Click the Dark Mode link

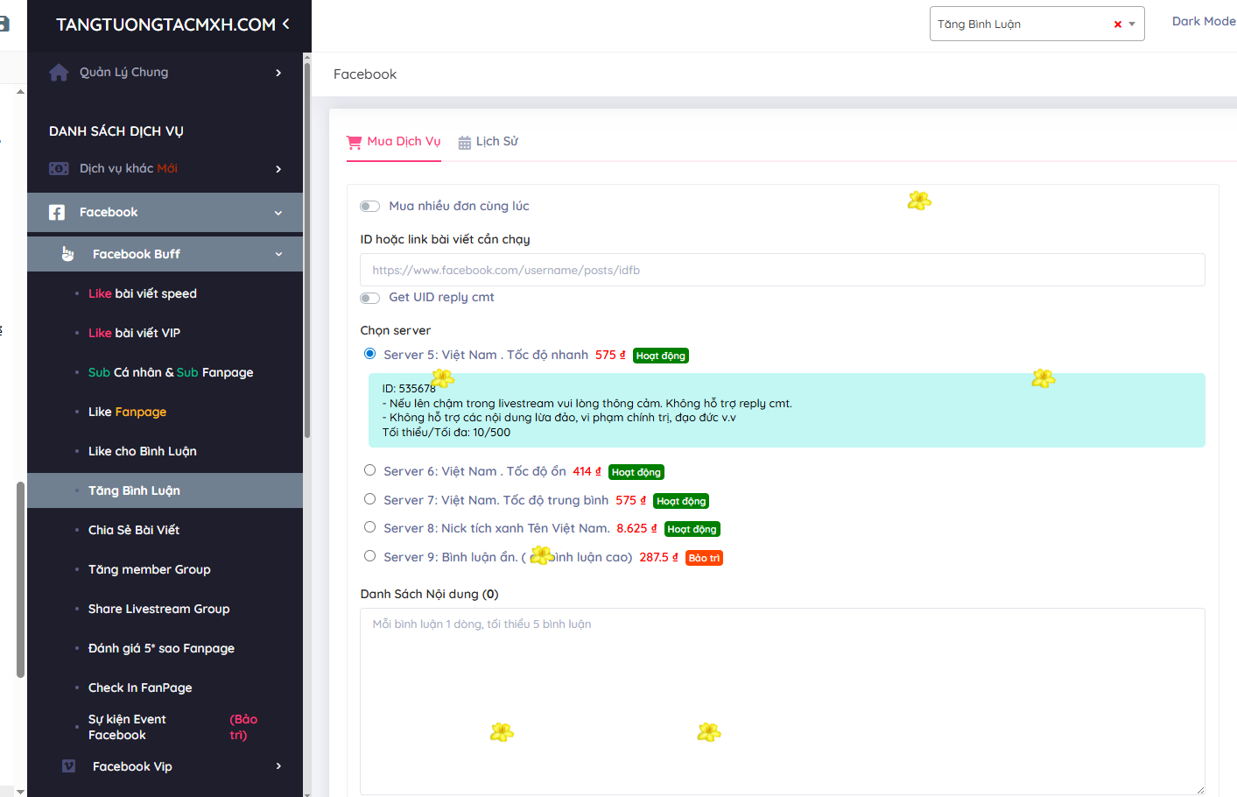point(1203,21)
